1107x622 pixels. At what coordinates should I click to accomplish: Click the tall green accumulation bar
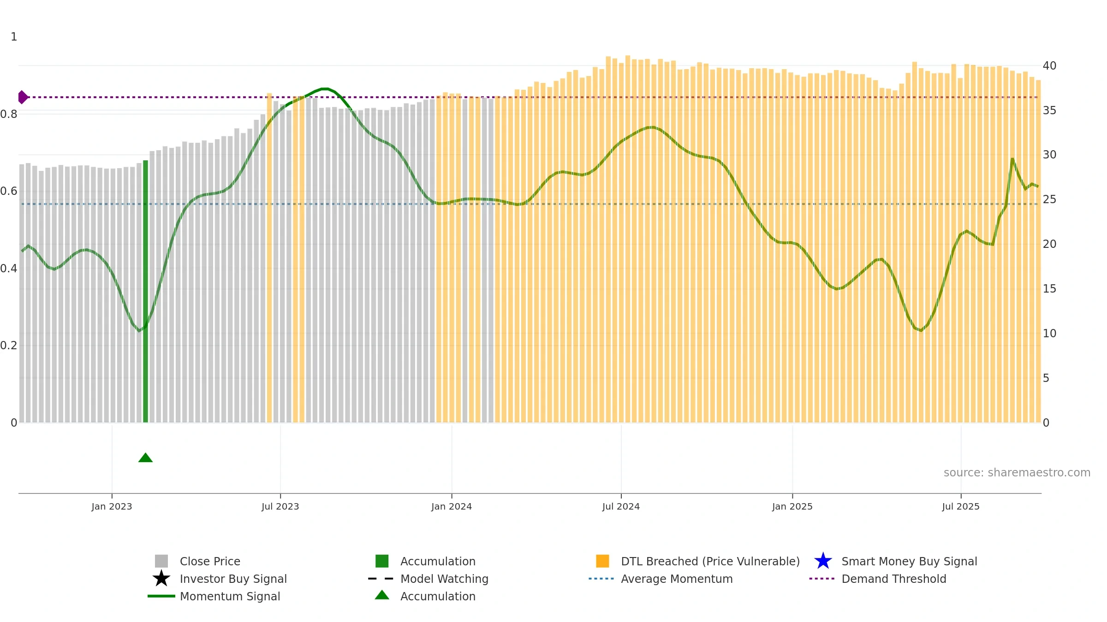click(145, 291)
